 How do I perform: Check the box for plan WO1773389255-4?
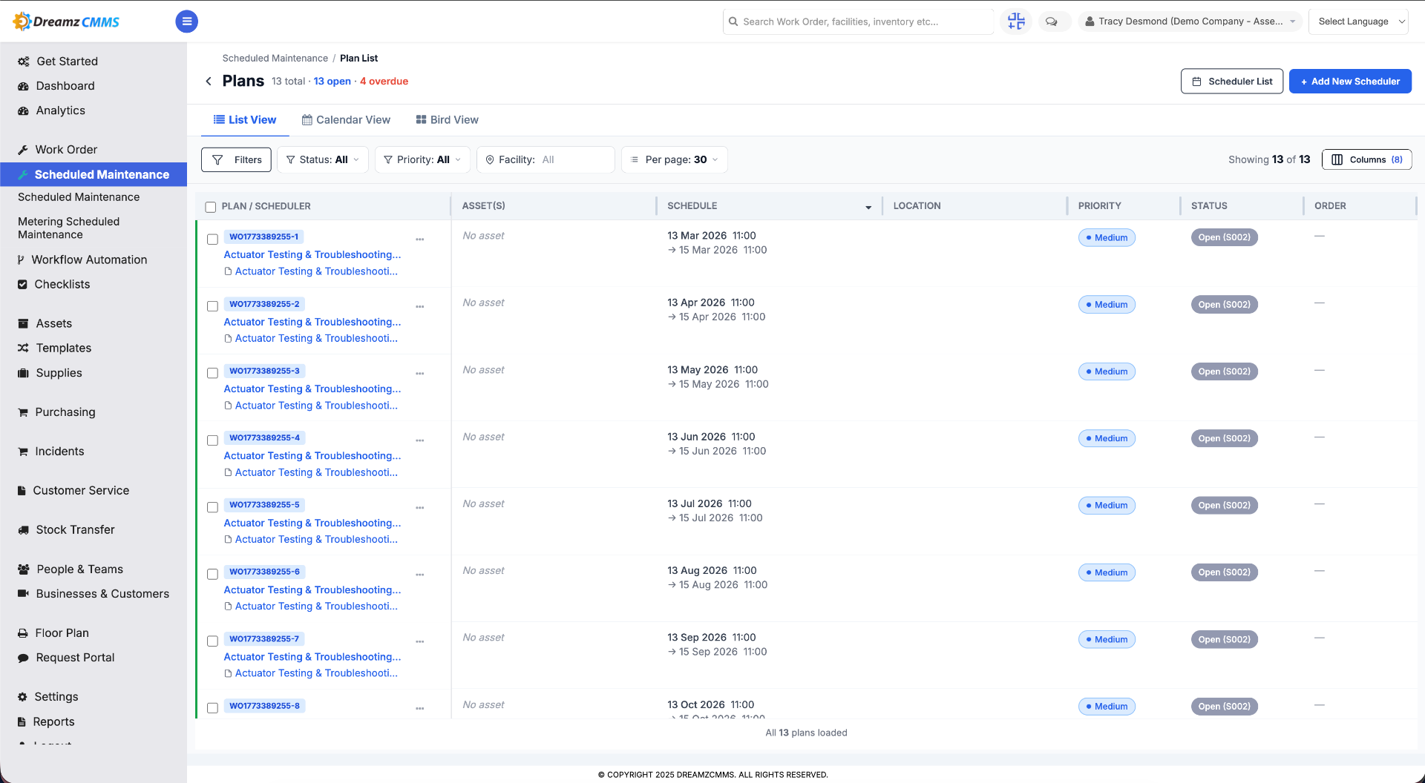click(212, 440)
